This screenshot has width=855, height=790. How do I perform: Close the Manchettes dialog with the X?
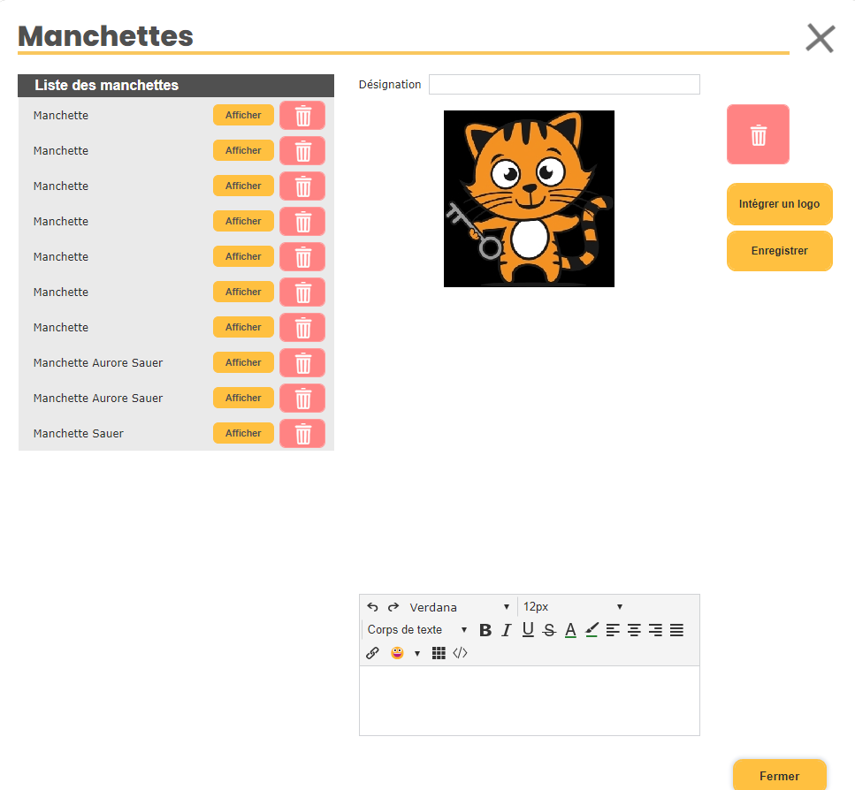click(821, 38)
